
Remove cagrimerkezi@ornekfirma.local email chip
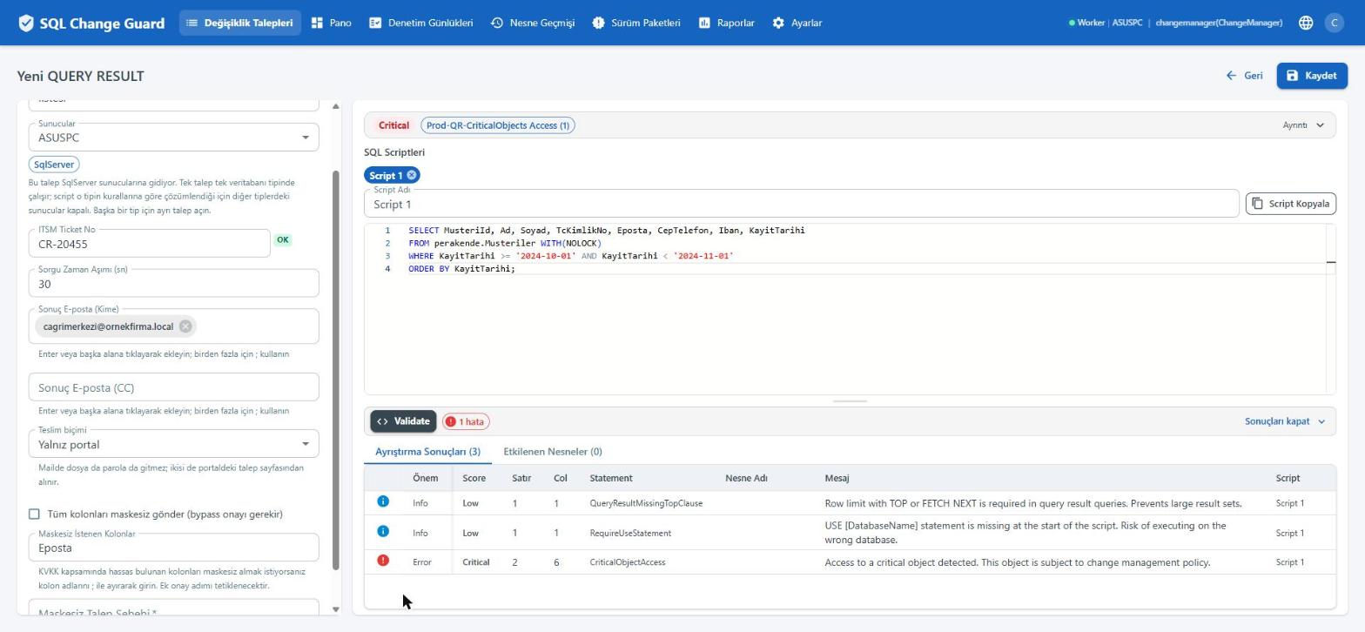pyautogui.click(x=185, y=326)
